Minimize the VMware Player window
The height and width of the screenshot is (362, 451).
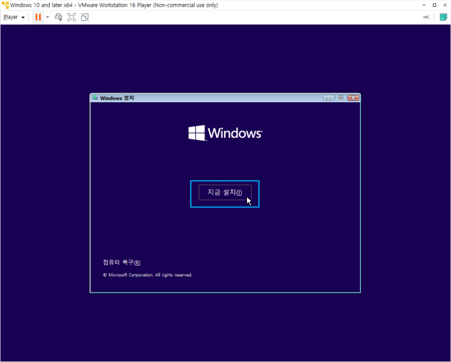[424, 5]
